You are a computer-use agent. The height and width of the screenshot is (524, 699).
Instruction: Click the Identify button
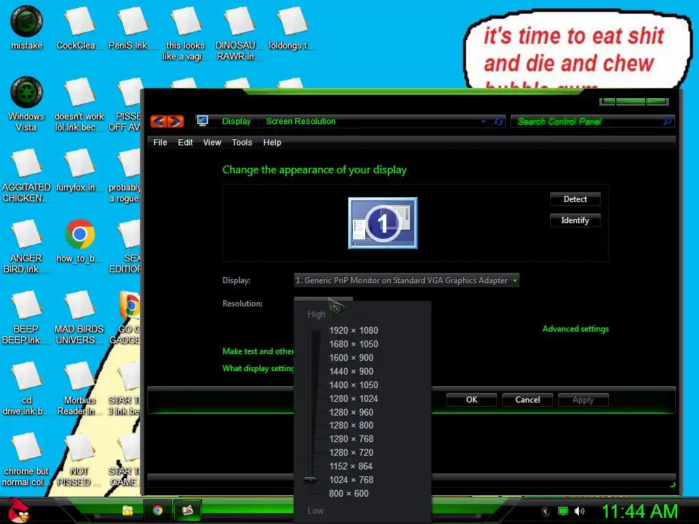[575, 220]
